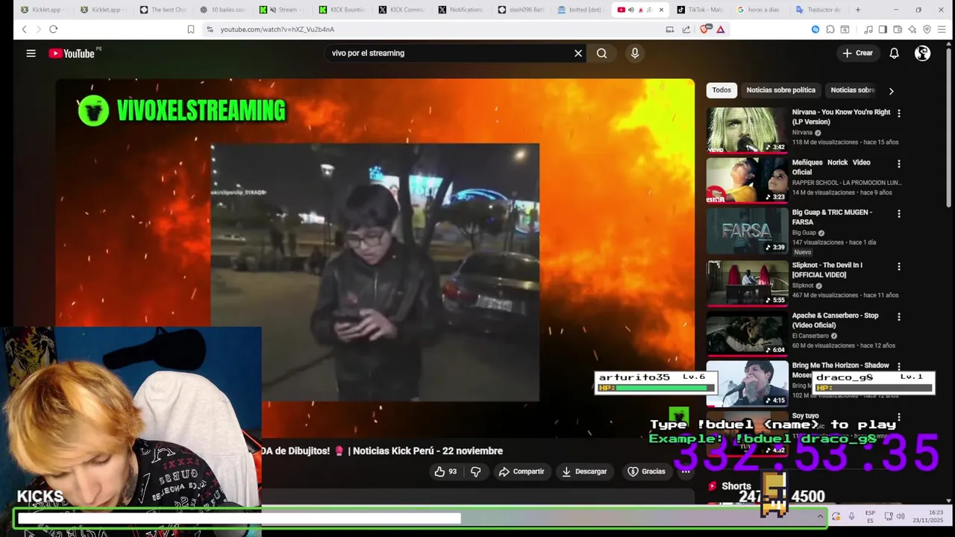Switch to the TikTok browser tab
Image resolution: width=955 pixels, height=537 pixels.
(x=700, y=10)
